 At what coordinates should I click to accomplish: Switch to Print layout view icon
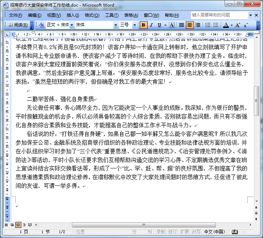coord(18,225)
